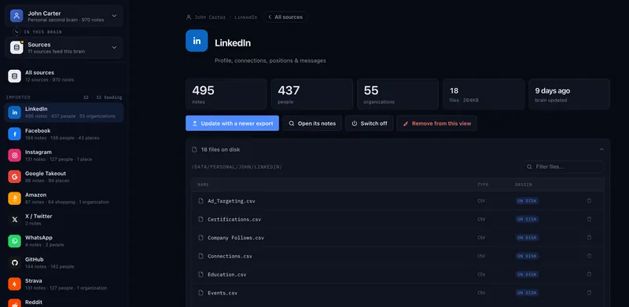Click the 18 files 264KB stat card

pyautogui.click(x=484, y=94)
